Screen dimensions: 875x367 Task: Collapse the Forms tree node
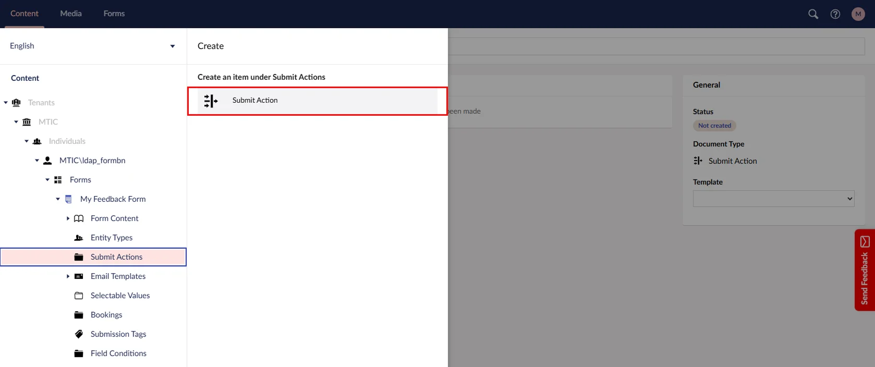[47, 180]
